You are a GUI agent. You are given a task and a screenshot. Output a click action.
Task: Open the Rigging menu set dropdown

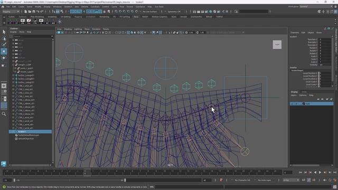(x=11, y=12)
